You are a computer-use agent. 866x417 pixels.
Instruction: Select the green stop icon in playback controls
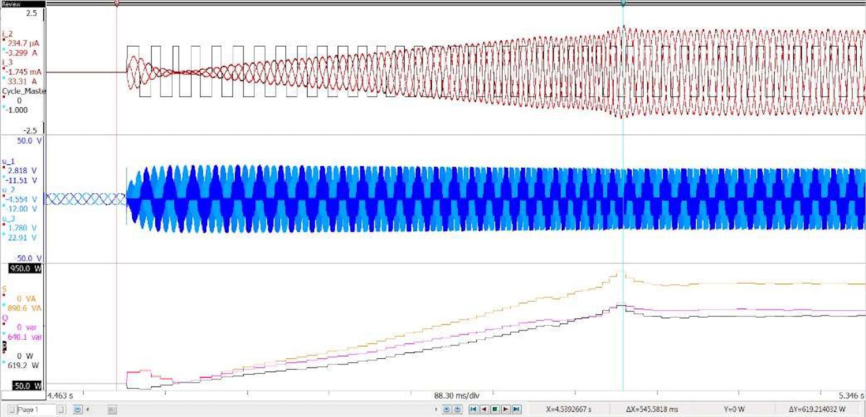pos(494,409)
